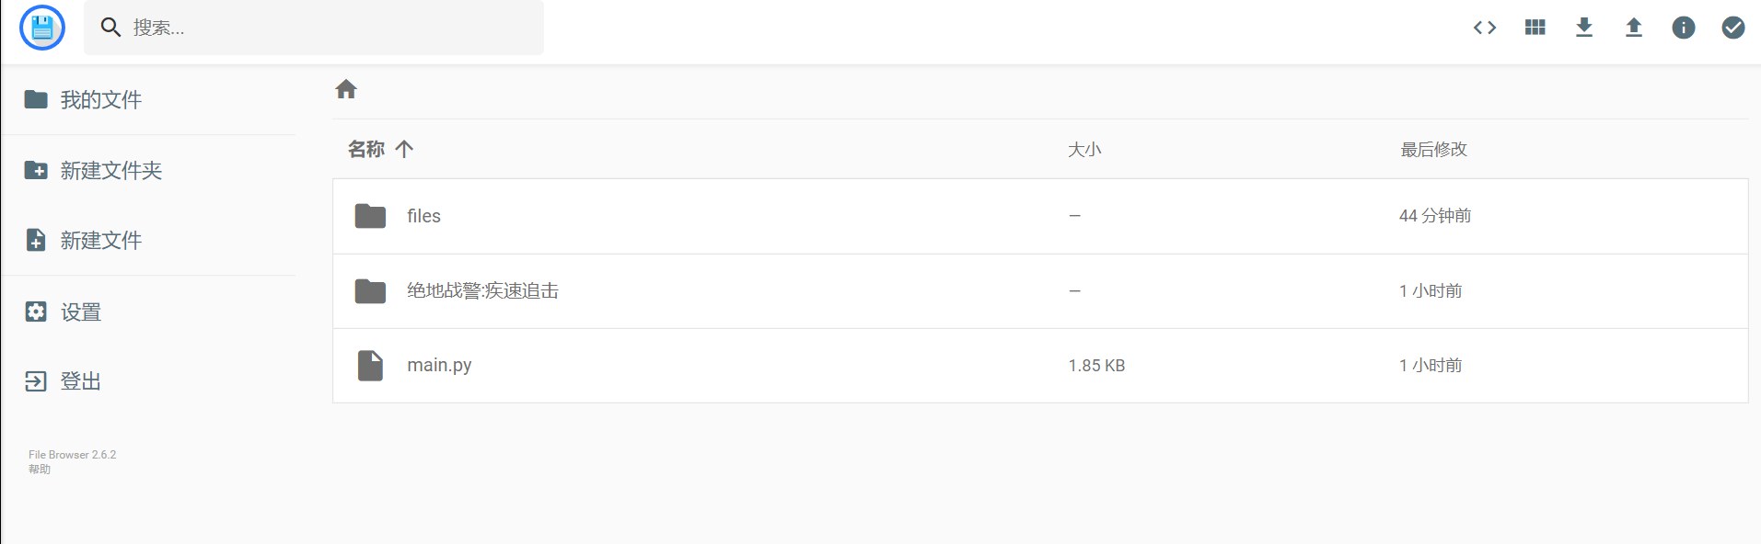Toggle select-multiple checkmark icon
The height and width of the screenshot is (544, 1761).
point(1733,28)
